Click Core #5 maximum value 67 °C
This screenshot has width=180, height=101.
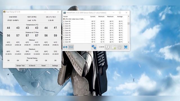[x=112, y=33]
